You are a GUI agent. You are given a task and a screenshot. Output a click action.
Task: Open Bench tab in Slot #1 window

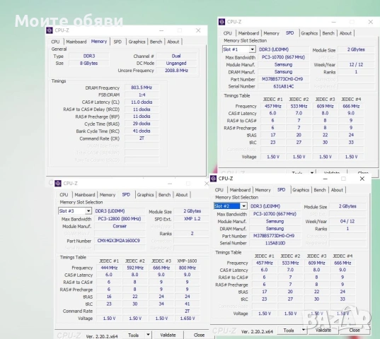(328, 33)
